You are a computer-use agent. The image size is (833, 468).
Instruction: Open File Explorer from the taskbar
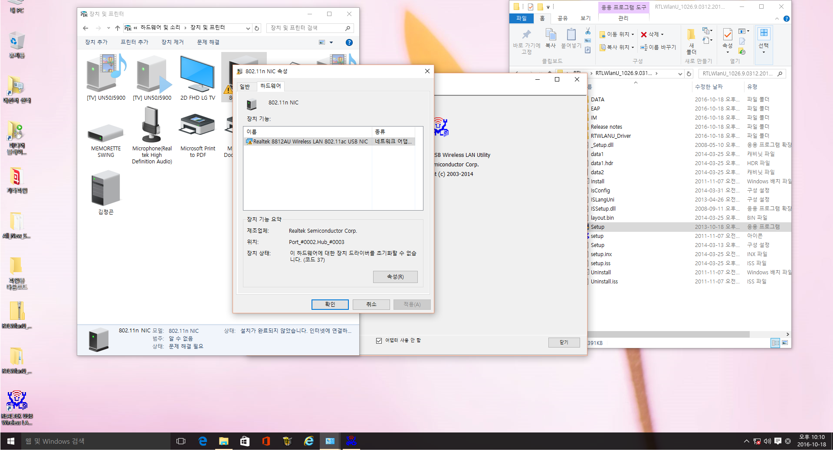[x=223, y=441]
